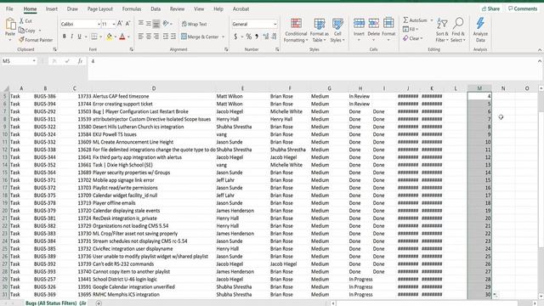
Task: Click the Name Box showing M5
Action: pyautogui.click(x=19, y=61)
